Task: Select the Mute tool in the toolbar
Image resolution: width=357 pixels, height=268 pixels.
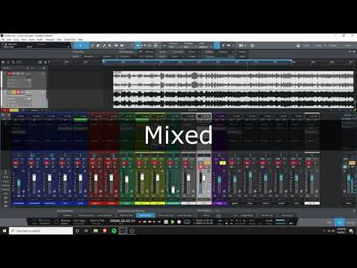Action: coord(110,45)
